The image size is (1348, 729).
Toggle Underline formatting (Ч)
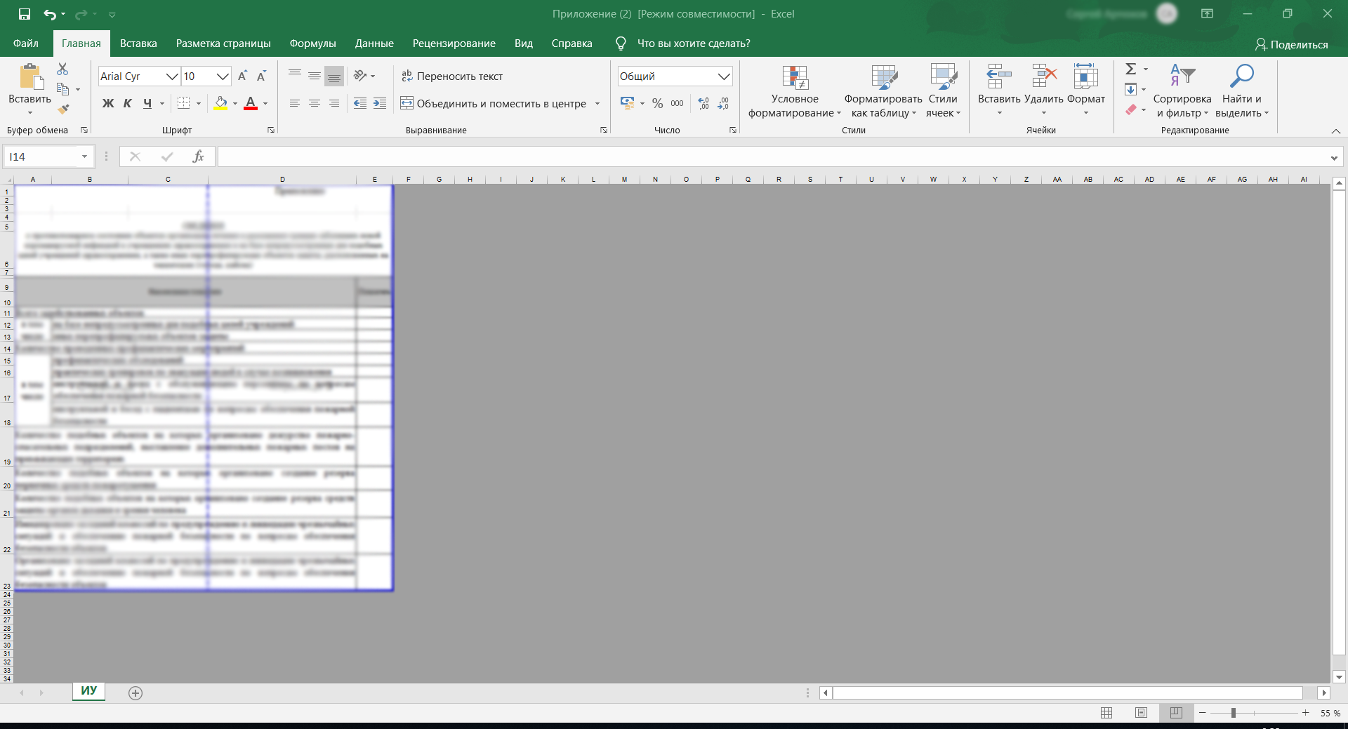coord(147,103)
